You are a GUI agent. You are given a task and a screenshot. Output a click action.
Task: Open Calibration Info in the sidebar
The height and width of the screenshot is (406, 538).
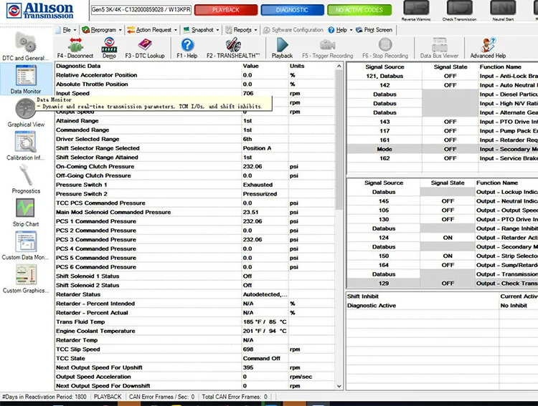pyautogui.click(x=25, y=145)
